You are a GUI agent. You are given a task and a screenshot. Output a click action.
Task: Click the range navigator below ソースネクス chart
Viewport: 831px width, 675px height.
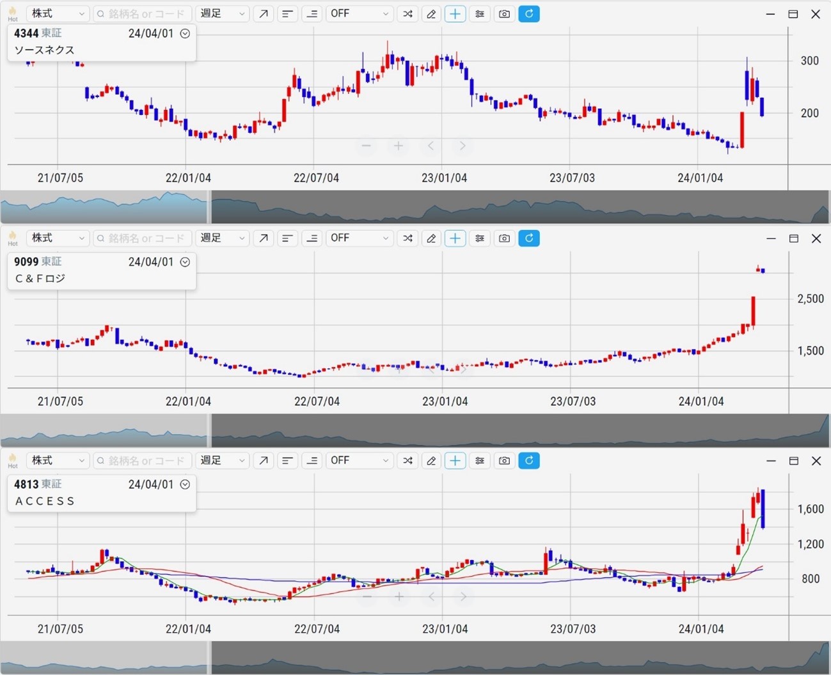(416, 208)
